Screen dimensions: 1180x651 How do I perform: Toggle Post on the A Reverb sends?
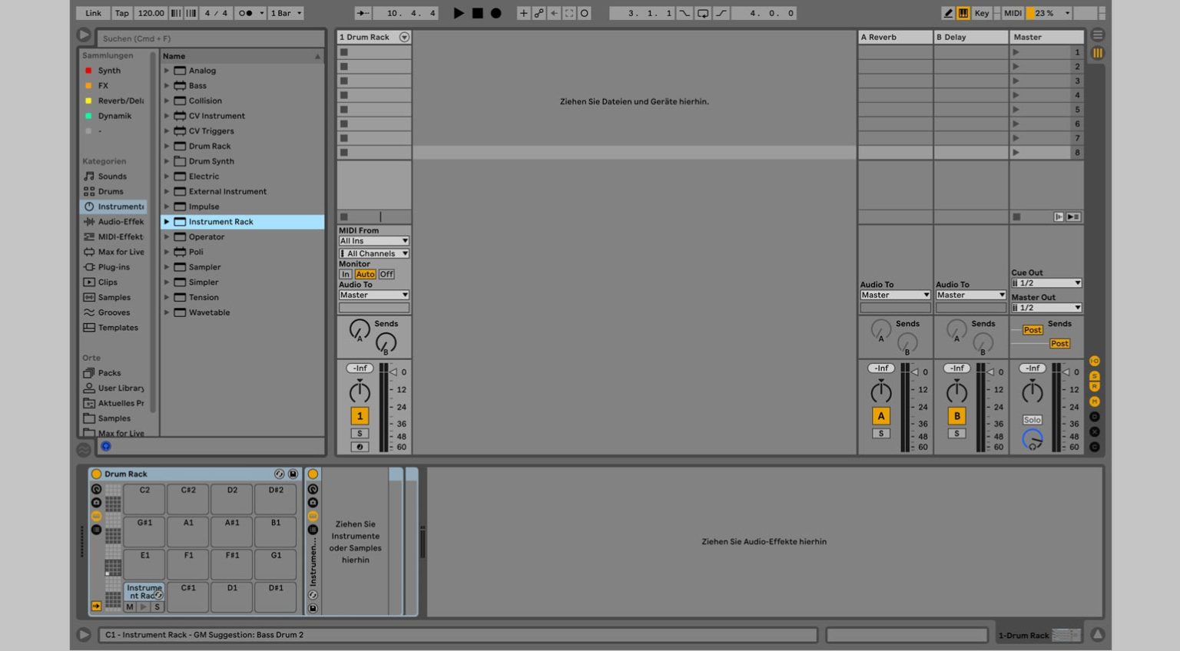click(x=1032, y=329)
